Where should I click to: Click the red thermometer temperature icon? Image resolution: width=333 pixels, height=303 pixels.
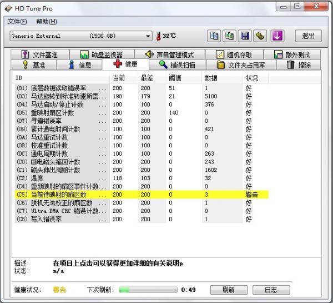tap(158, 36)
